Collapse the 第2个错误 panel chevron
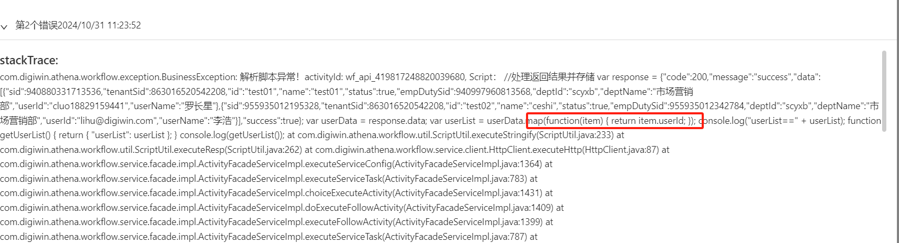The image size is (899, 243). [4, 26]
